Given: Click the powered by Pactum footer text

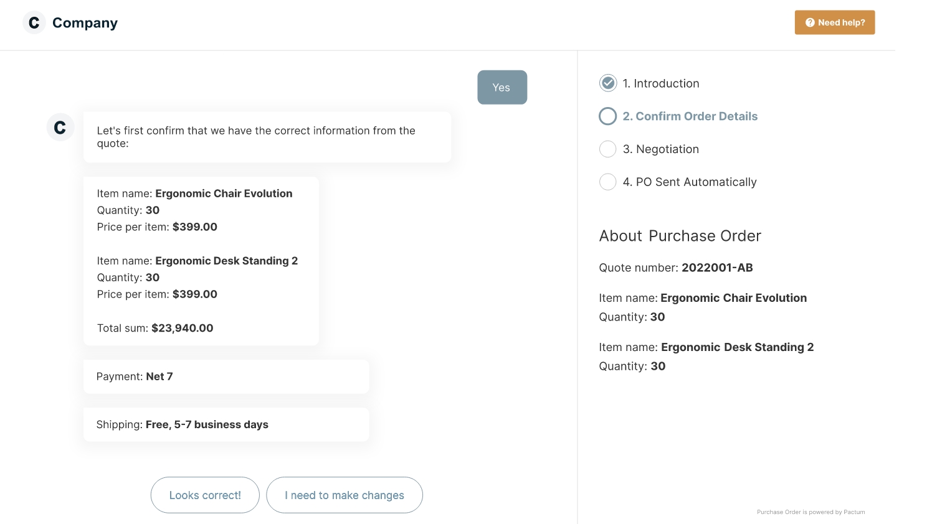Looking at the screenshot, I should click(x=811, y=512).
